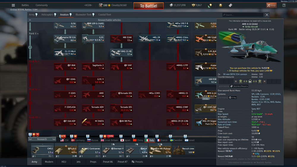Close the research tree window
This screenshot has height=167, width=297.
coord(267,15)
